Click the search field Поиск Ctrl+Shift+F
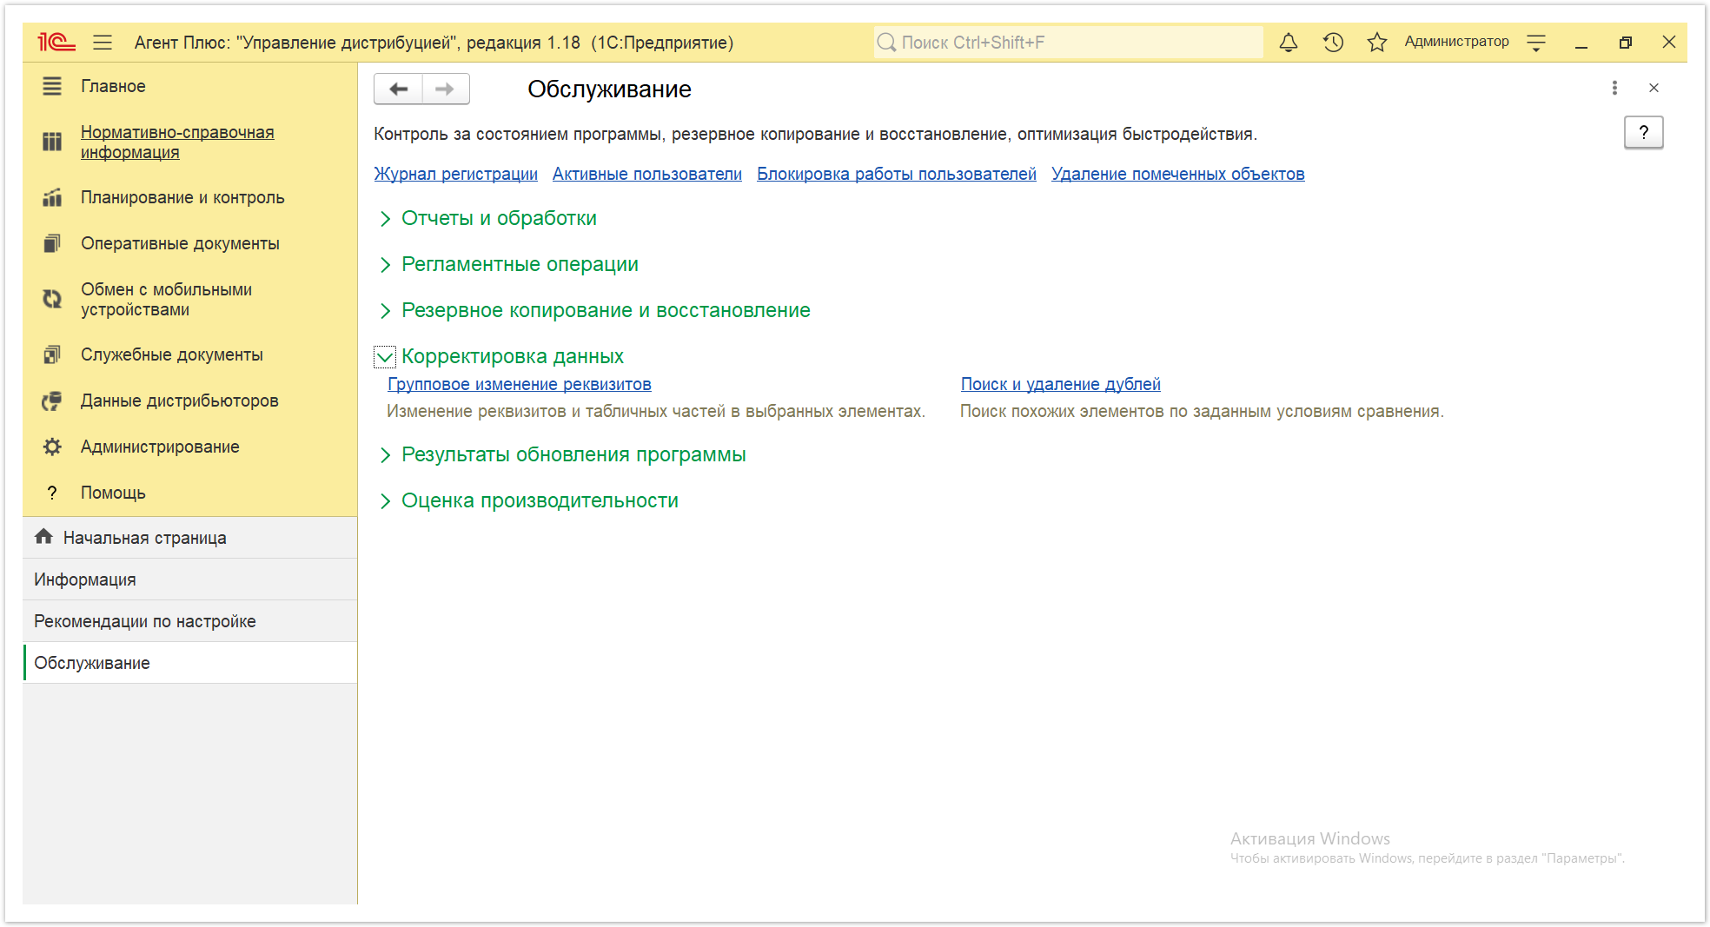Viewport: 1710px width, 927px height. [1068, 42]
